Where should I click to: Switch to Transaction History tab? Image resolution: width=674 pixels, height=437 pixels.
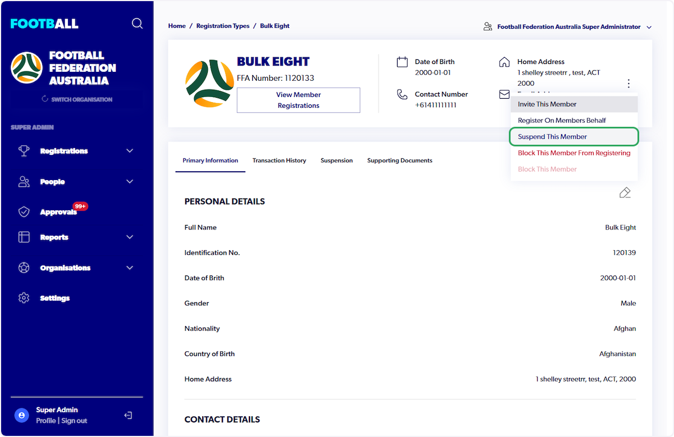279,160
